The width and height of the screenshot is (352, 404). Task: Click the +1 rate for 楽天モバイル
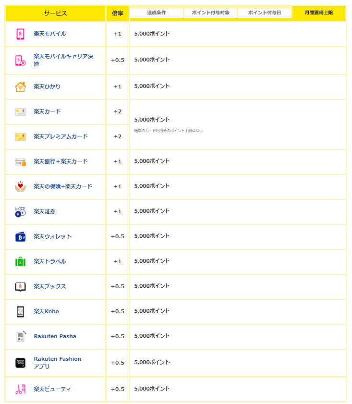118,34
